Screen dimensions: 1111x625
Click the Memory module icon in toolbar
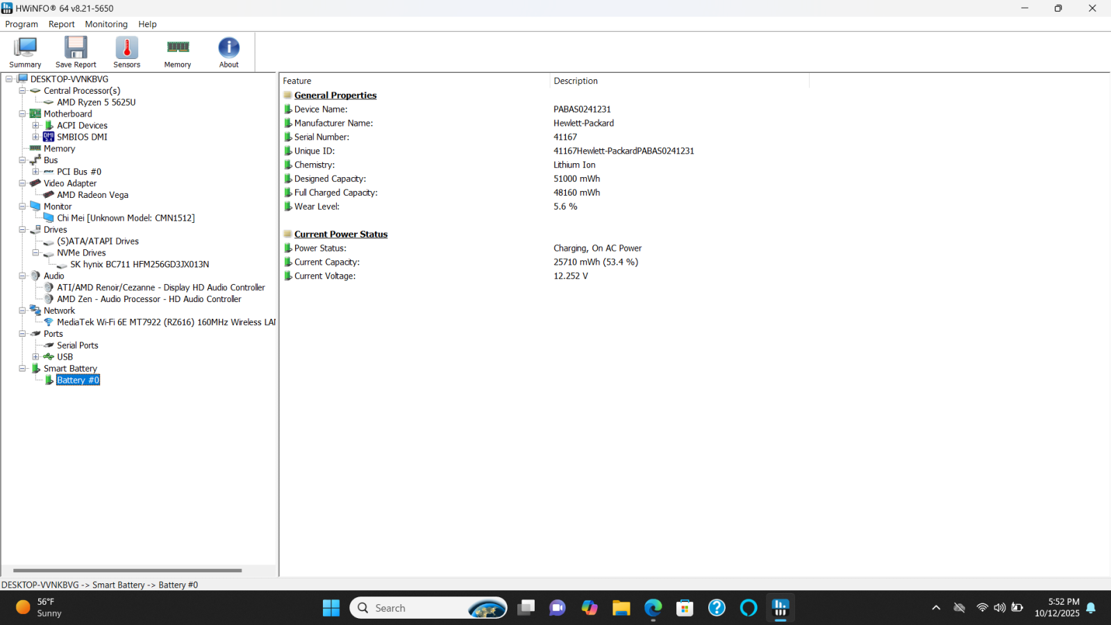pyautogui.click(x=177, y=49)
